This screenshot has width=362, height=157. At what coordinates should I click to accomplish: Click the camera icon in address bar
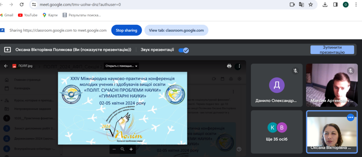click(x=292, y=5)
